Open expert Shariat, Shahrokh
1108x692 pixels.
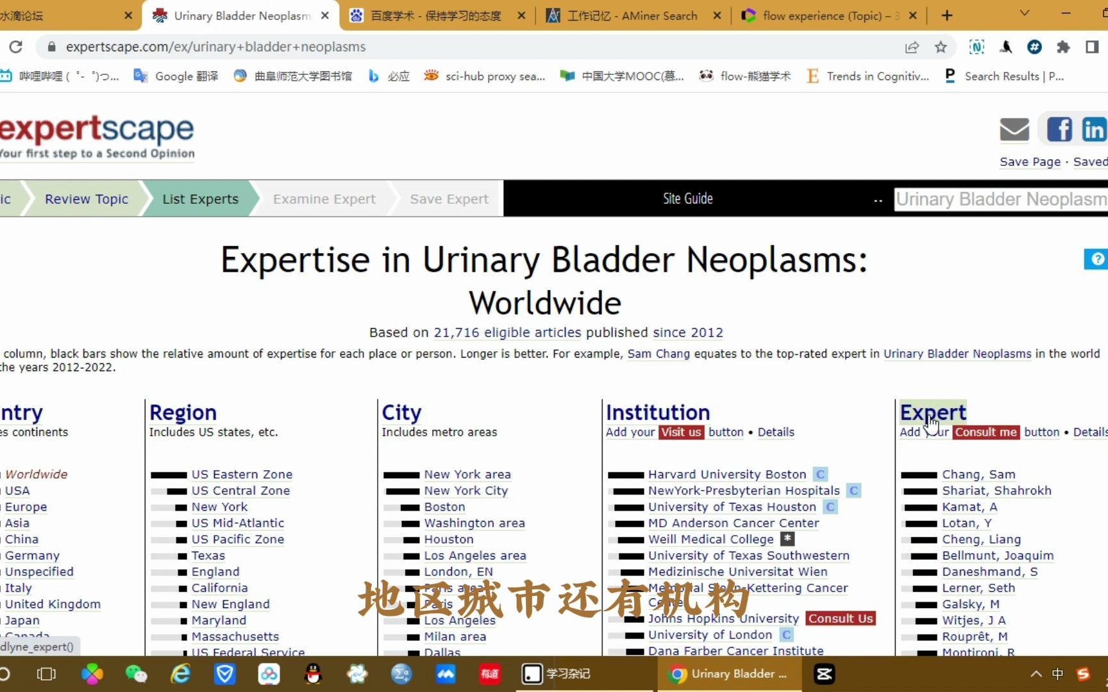(996, 490)
